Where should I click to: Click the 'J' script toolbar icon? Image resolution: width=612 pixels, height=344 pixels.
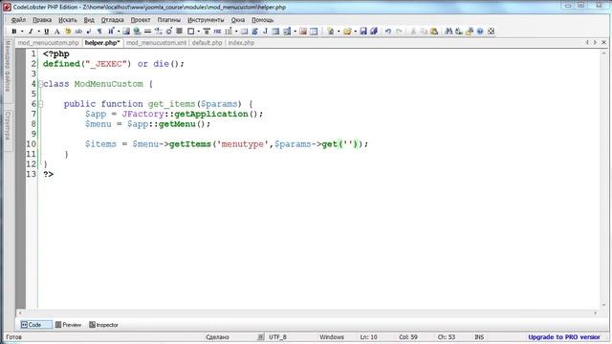pos(265,32)
